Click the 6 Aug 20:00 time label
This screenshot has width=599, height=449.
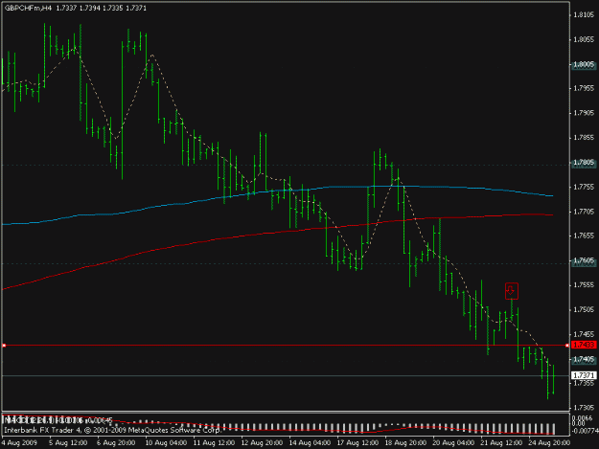[x=116, y=442]
